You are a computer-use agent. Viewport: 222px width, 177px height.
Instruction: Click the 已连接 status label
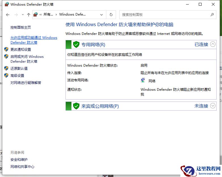201,45
